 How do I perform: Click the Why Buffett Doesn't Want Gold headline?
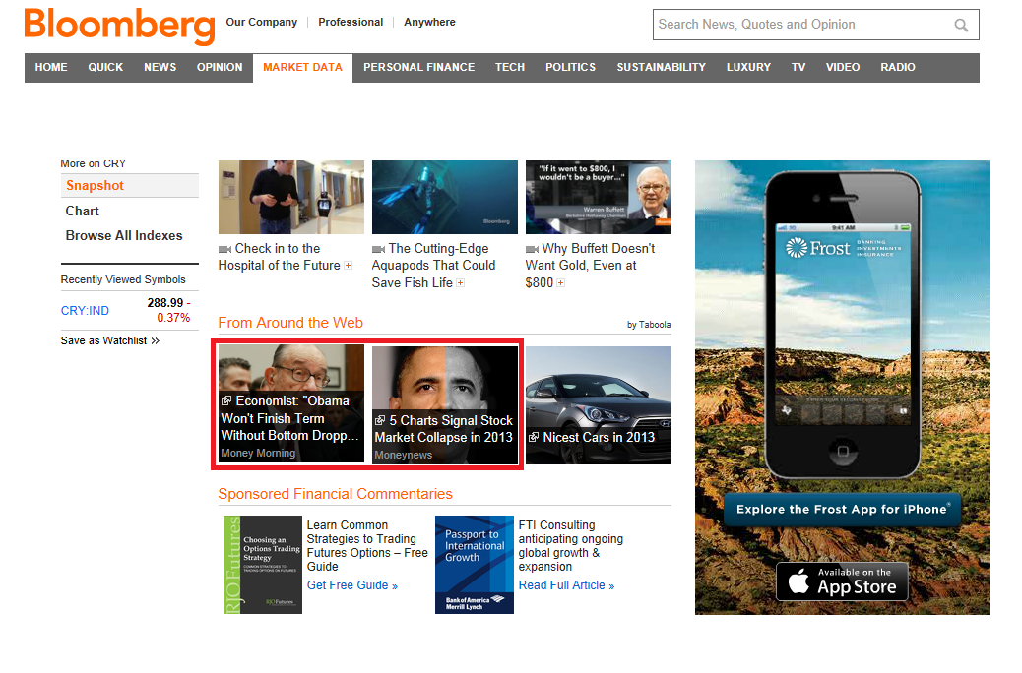pos(590,266)
